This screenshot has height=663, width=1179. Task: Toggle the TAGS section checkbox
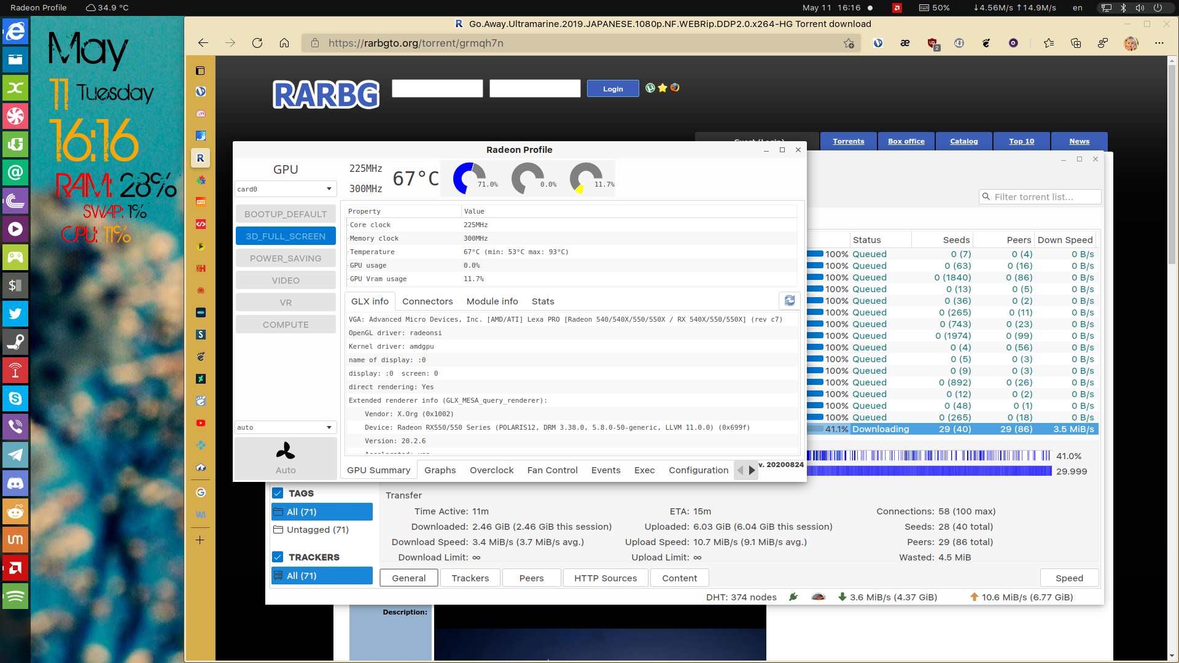278,493
